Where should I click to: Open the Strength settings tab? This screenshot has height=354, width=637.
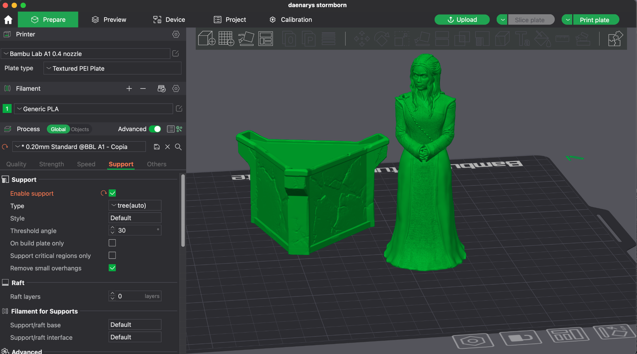(51, 164)
